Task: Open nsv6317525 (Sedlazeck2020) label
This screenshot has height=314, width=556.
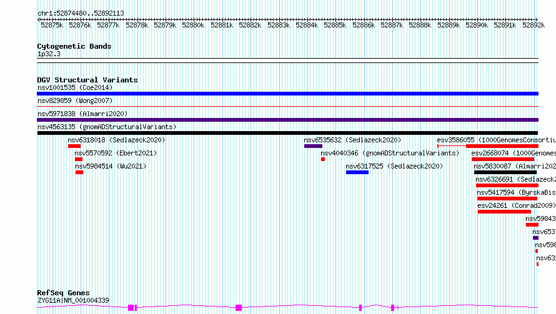Action: click(x=394, y=166)
